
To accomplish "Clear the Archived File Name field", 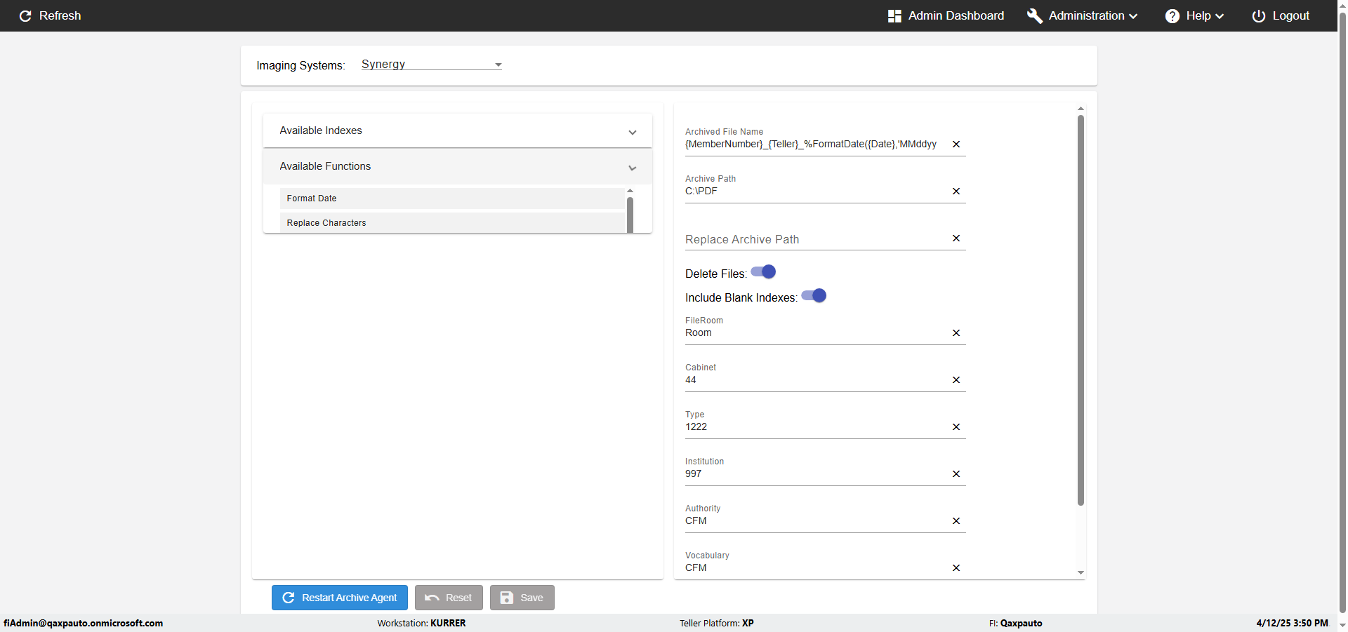I will pos(956,144).
